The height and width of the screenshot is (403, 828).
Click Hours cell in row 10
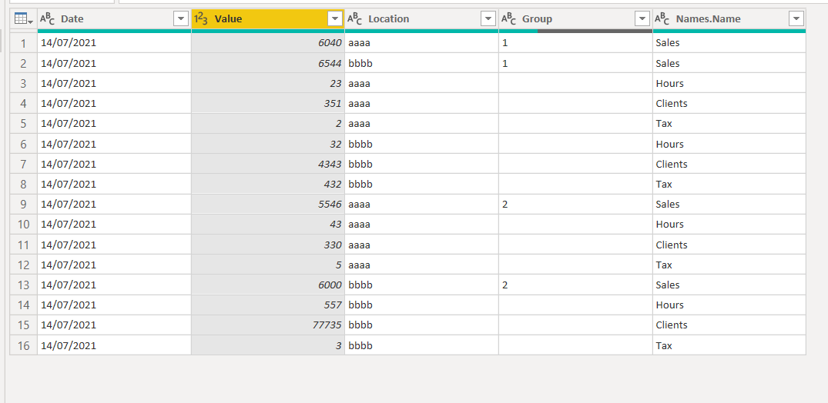click(729, 224)
